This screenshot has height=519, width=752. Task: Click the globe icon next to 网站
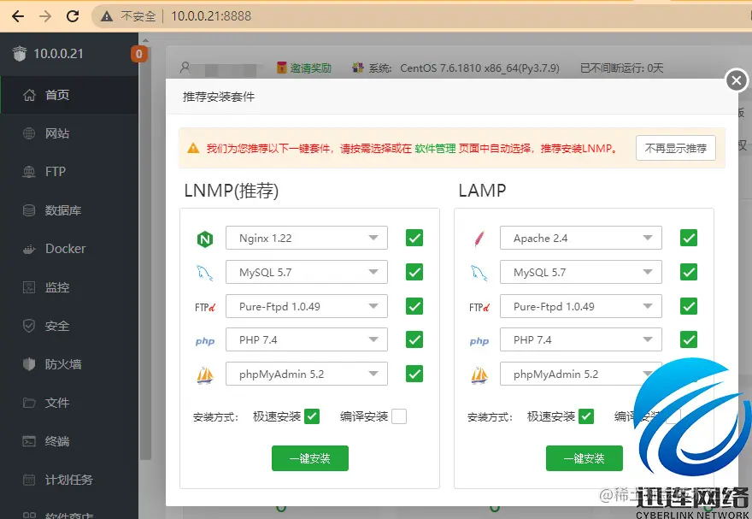pyautogui.click(x=29, y=133)
